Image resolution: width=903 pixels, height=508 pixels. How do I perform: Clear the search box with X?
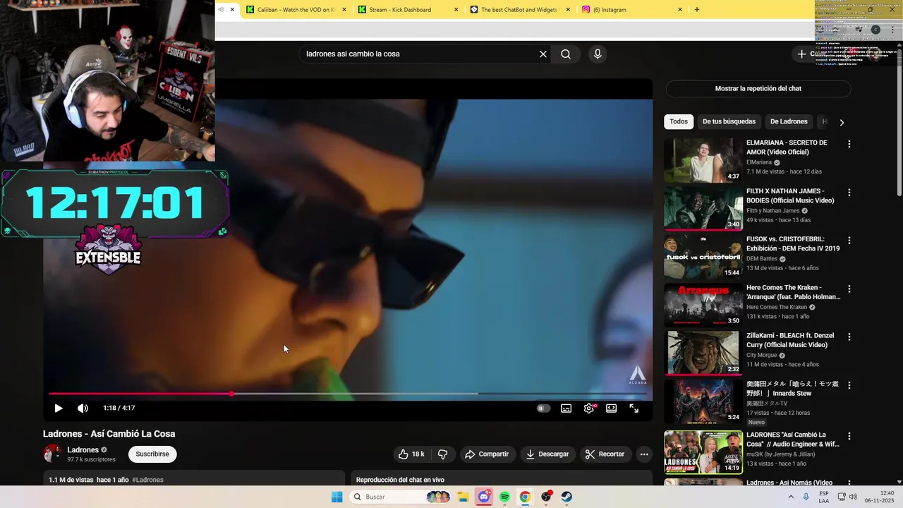(x=543, y=54)
